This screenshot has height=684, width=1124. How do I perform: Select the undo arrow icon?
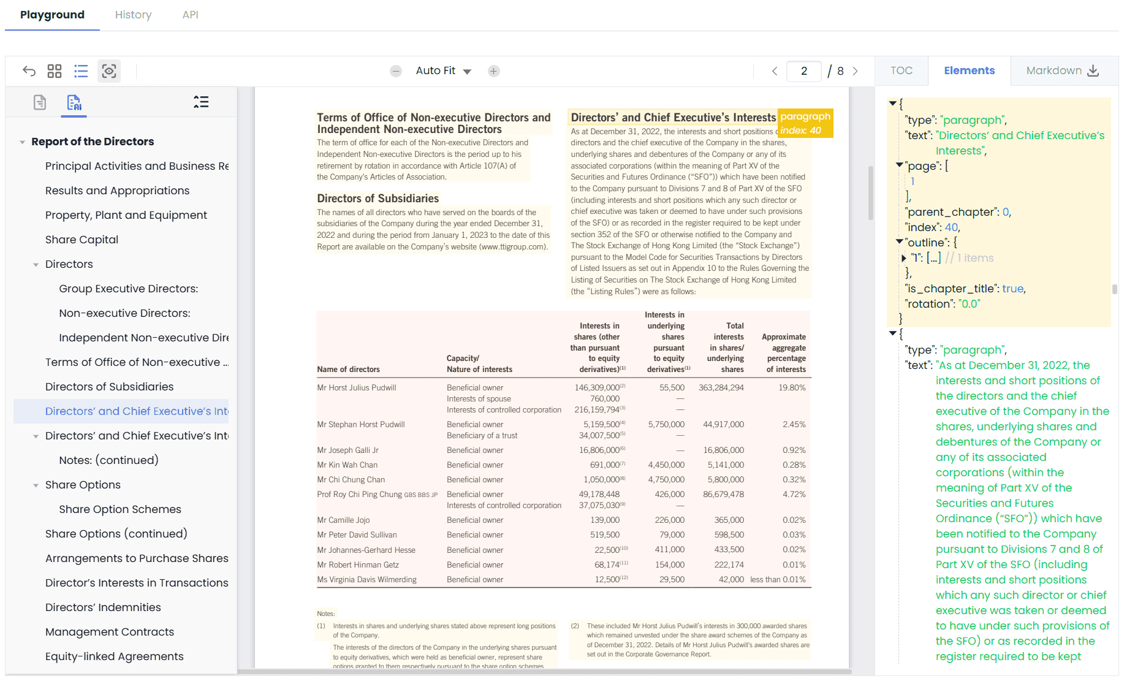click(29, 70)
